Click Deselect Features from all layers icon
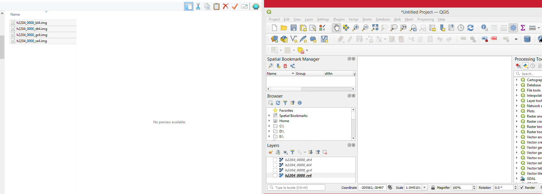542x194 pixels. click(301, 50)
